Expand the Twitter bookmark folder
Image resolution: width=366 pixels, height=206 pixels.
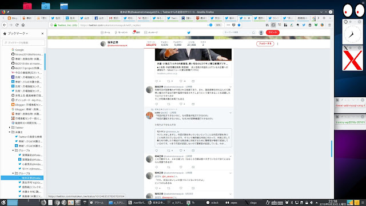(x=10, y=128)
